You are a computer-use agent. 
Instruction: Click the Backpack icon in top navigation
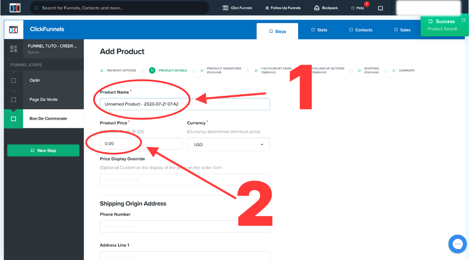click(x=317, y=8)
